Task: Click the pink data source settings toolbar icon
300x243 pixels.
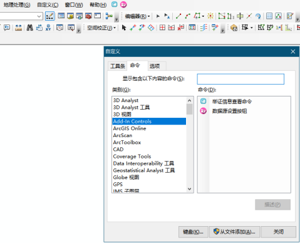Action: pyautogui.click(x=123, y=4)
